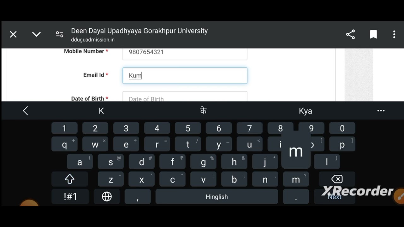
Task: Collapse keyboard suggestions with back arrow
Action: point(26,111)
